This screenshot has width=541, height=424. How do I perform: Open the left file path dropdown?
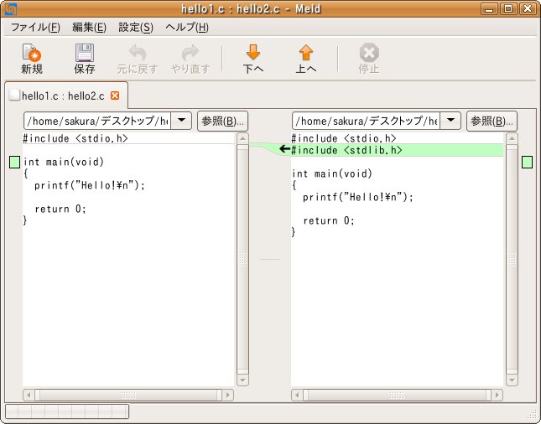point(181,121)
